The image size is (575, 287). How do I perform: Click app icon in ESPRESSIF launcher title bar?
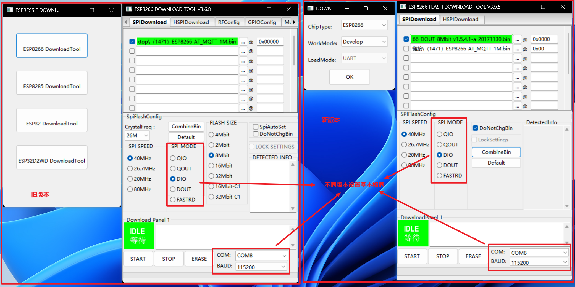10,10
